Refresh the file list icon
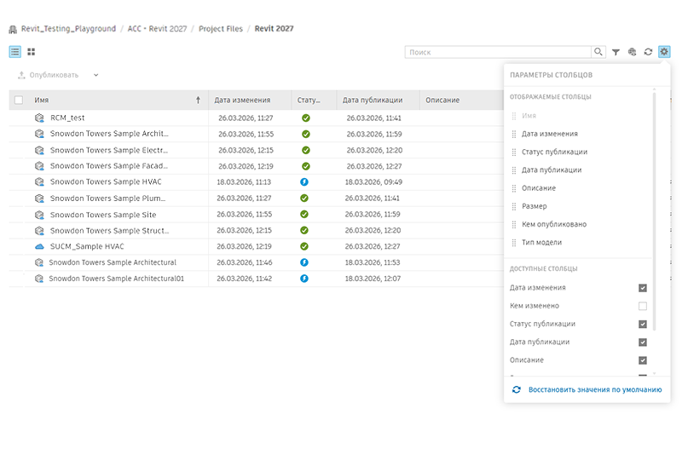This screenshot has height=466, width=682. [x=648, y=52]
